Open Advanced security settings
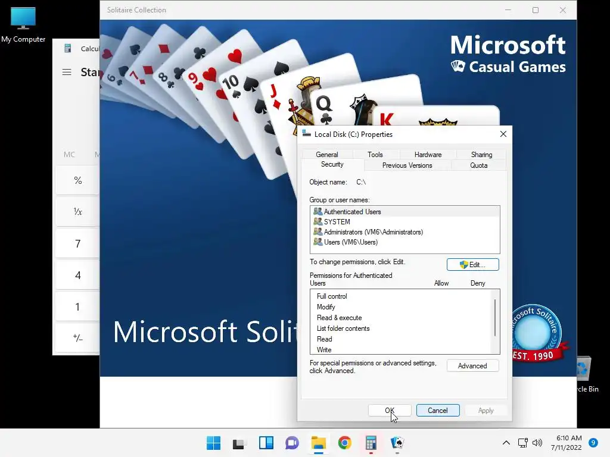The height and width of the screenshot is (457, 610). (x=472, y=366)
